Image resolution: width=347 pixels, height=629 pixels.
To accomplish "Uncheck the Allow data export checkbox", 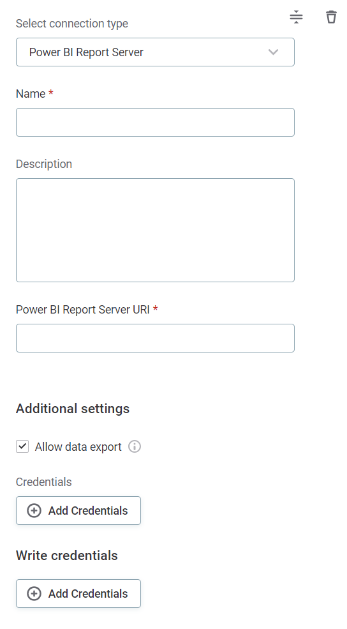I will 22,446.
